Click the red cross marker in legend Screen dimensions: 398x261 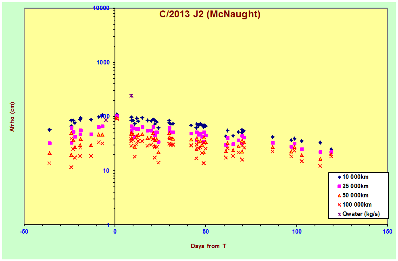[340, 205]
